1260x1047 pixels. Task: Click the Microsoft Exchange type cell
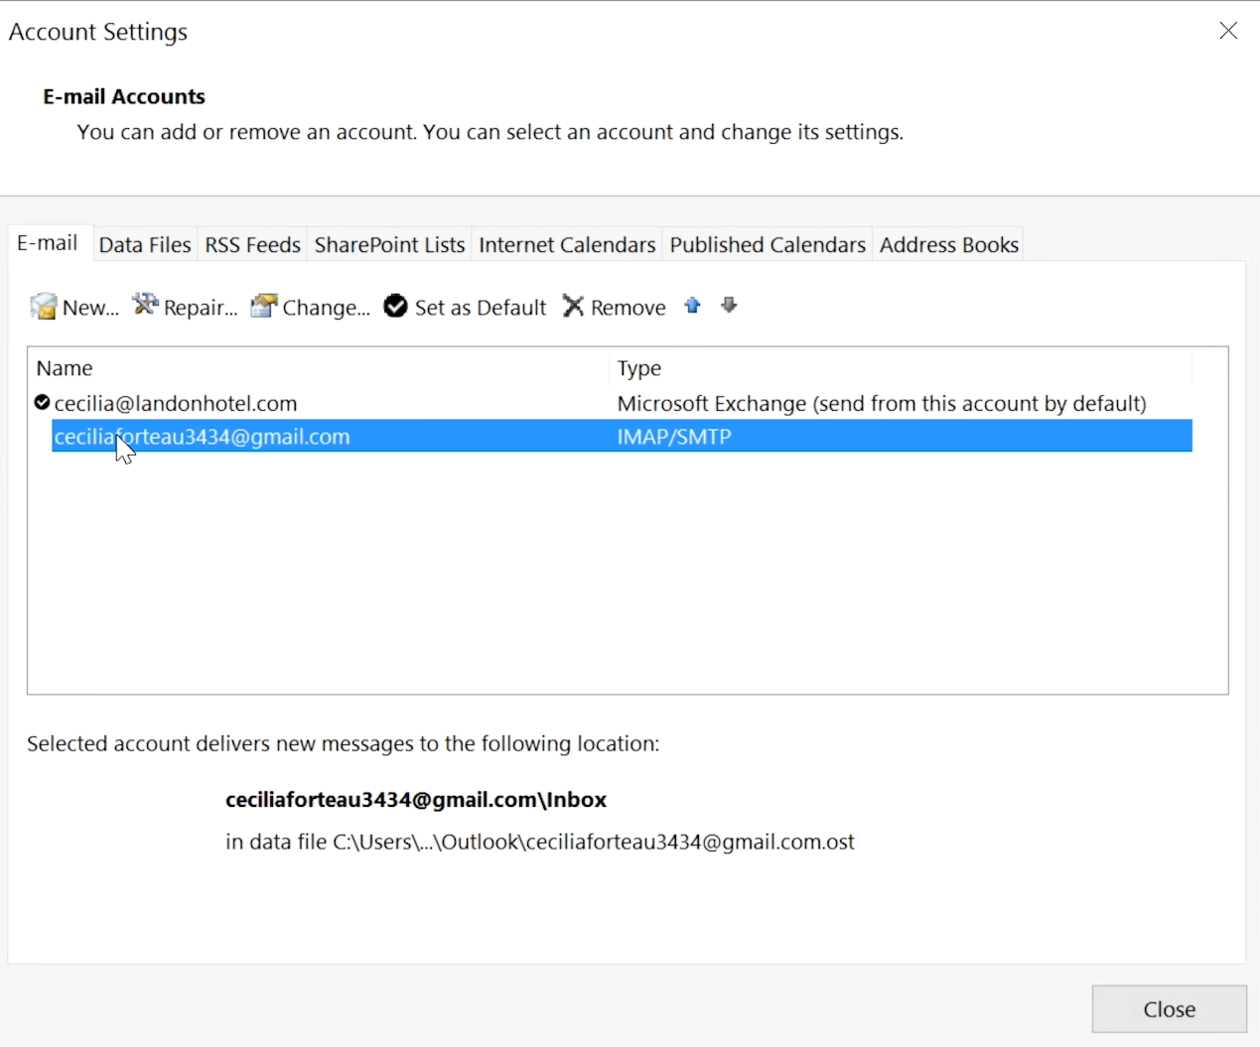[882, 403]
